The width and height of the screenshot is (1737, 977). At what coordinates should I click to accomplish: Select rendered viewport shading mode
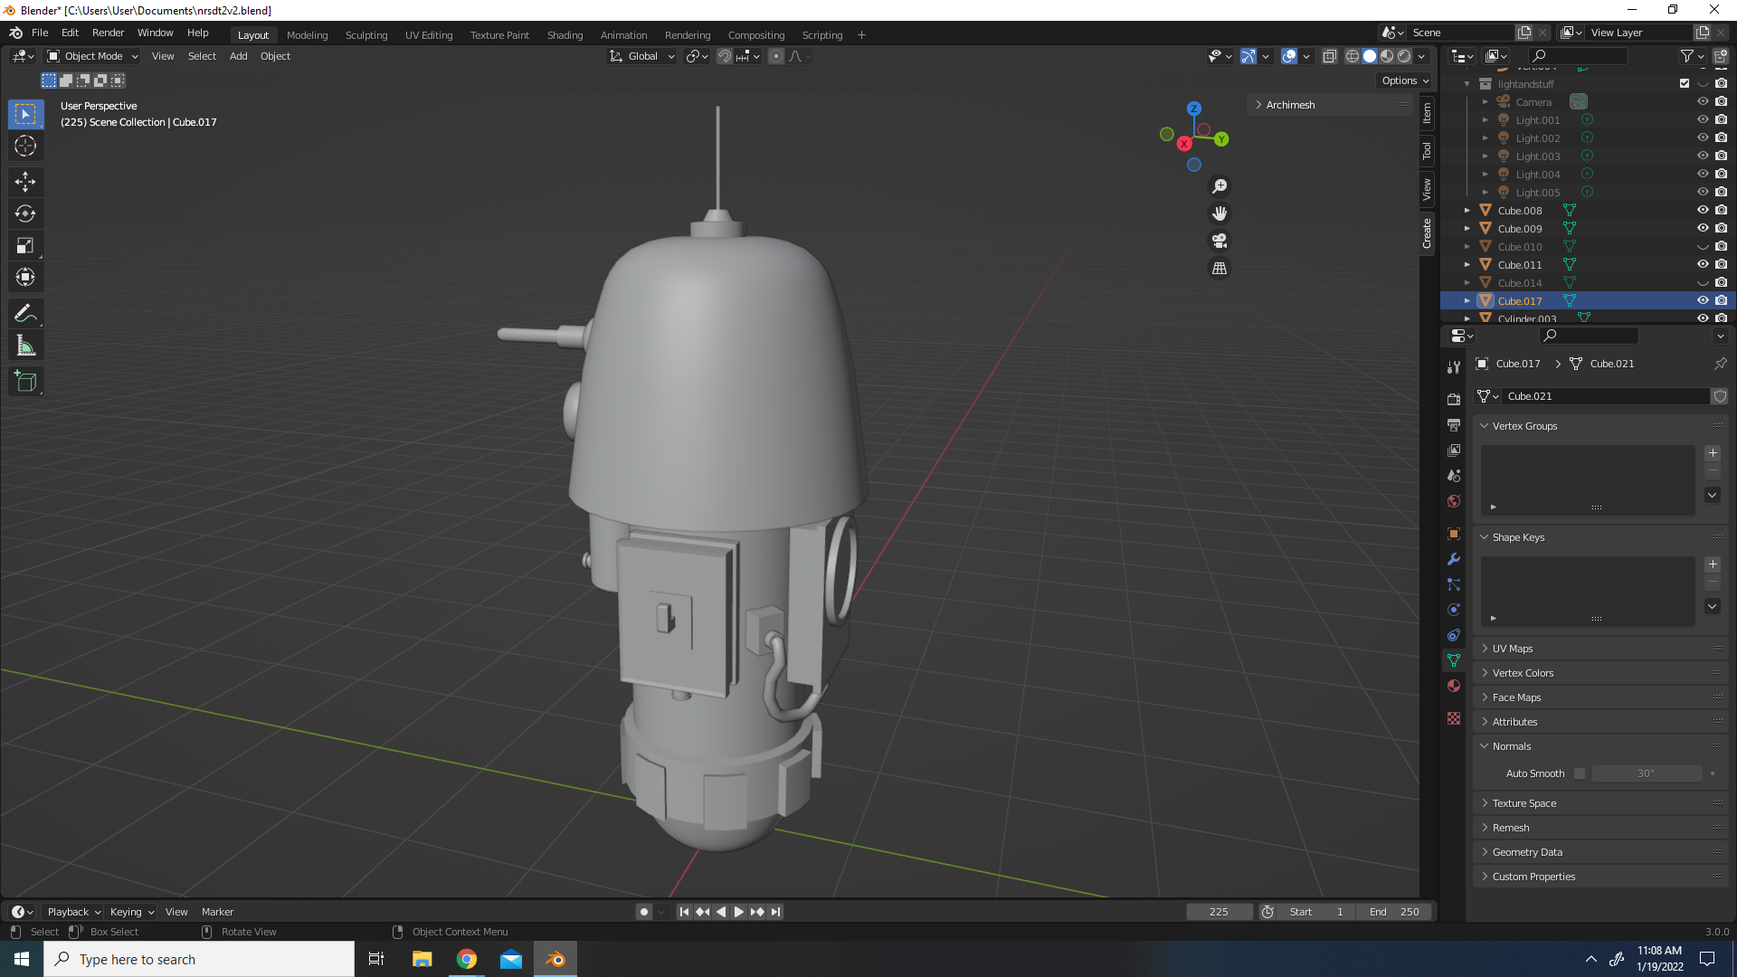click(x=1404, y=56)
